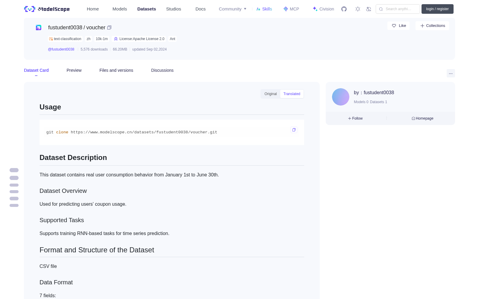
Task: Click fustudent0038 gradient avatar
Action: pos(341,97)
